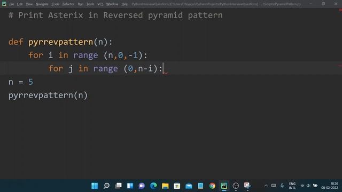The image size is (342, 192).
Task: Open the touch keyboard tray icon
Action: pyautogui.click(x=274, y=186)
